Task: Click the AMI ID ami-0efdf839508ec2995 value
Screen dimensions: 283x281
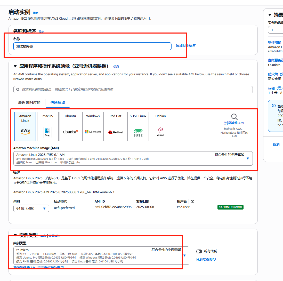Action: pos(113,207)
